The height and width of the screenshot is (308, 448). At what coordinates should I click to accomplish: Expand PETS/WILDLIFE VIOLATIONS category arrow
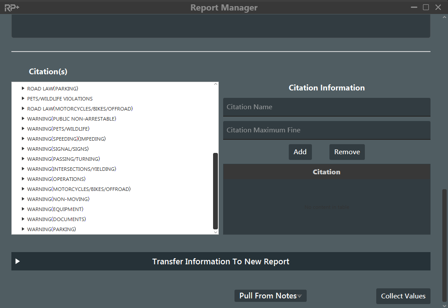coord(23,99)
